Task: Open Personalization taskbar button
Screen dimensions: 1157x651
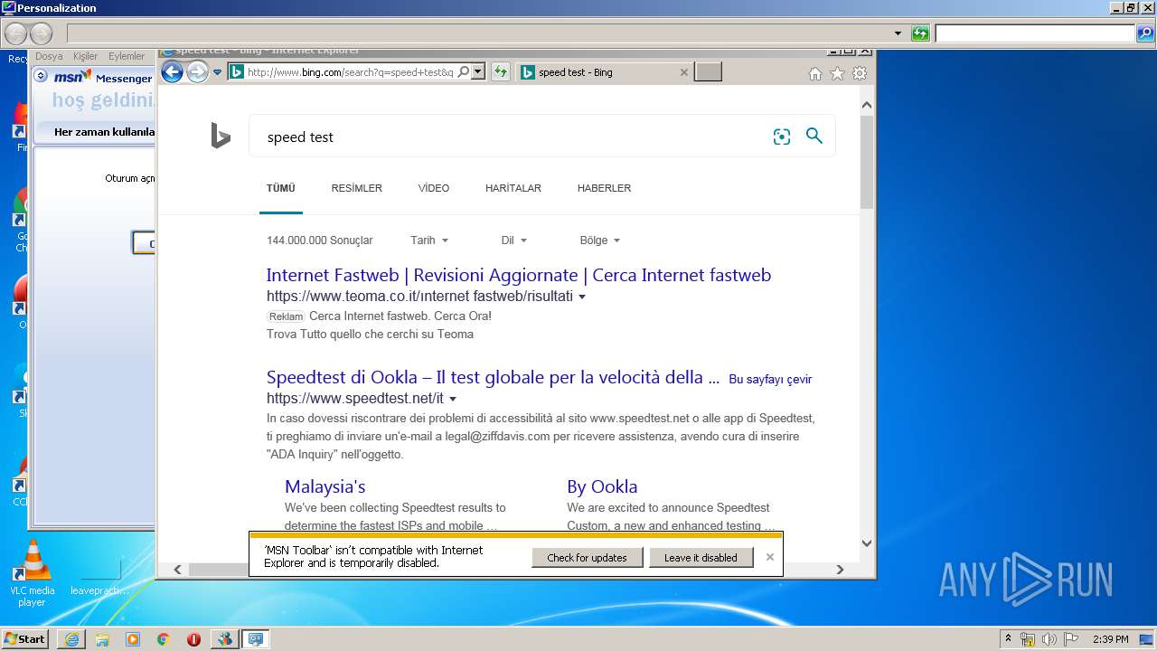Action: coord(256,639)
